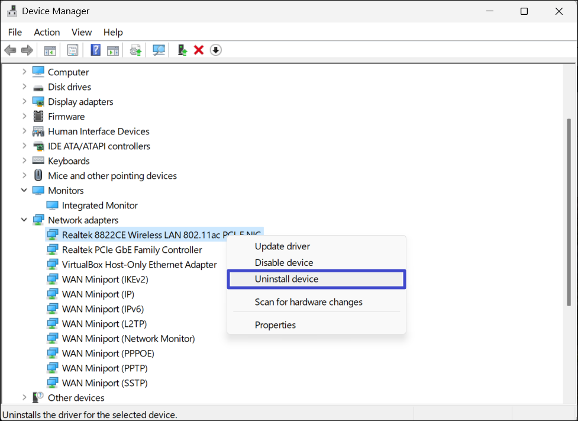578x421 pixels.
Task: Expand the Display adapters category
Action: [24, 102]
